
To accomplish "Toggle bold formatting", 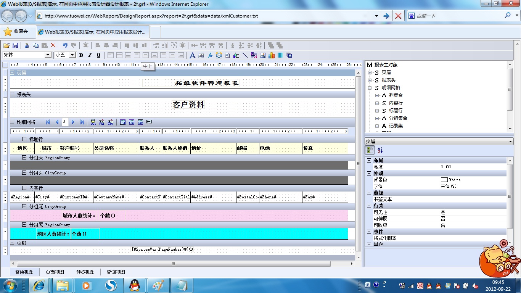I will [x=81, y=55].
